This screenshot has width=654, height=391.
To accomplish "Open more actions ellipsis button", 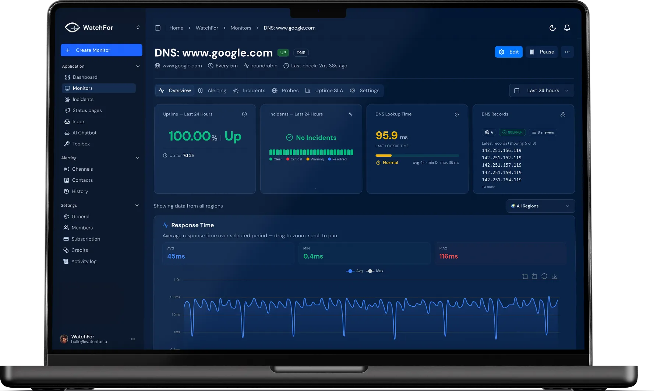I will [567, 52].
